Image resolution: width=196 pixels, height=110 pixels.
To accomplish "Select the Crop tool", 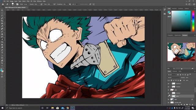I will [2, 21].
